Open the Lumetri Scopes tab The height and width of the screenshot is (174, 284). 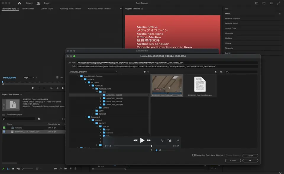pos(46,9)
